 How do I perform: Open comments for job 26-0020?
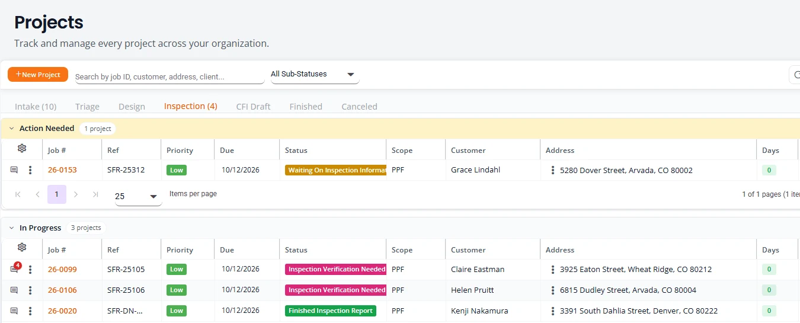point(14,311)
